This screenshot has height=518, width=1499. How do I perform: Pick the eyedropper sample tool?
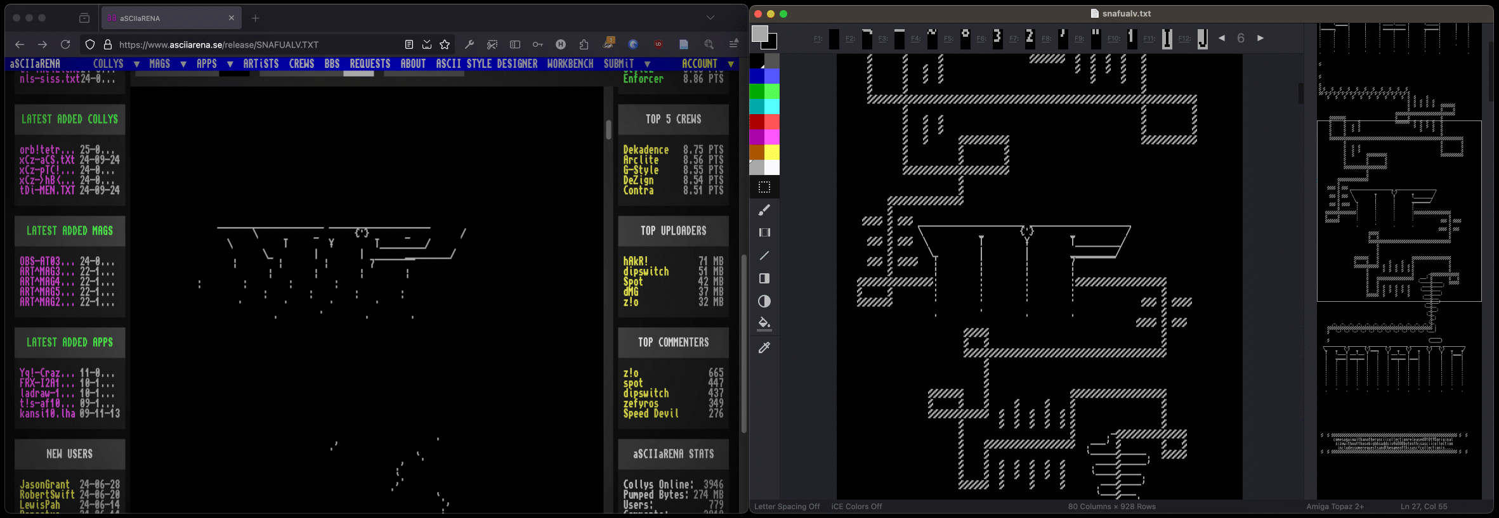tap(764, 347)
